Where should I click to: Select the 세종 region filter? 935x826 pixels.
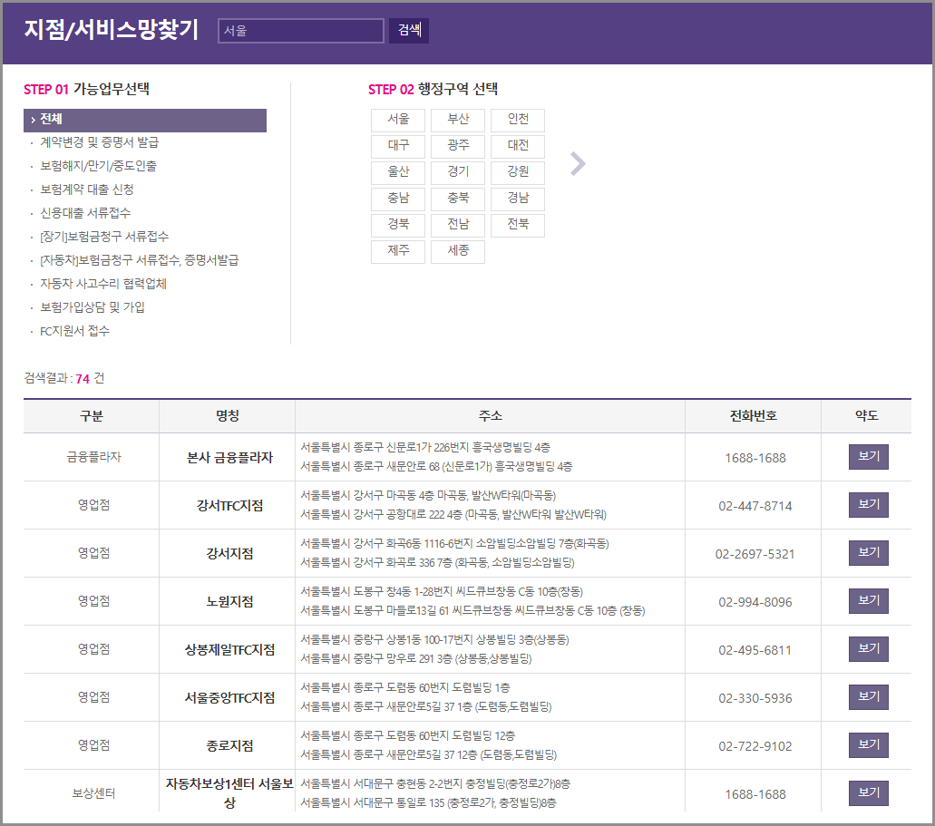point(458,252)
